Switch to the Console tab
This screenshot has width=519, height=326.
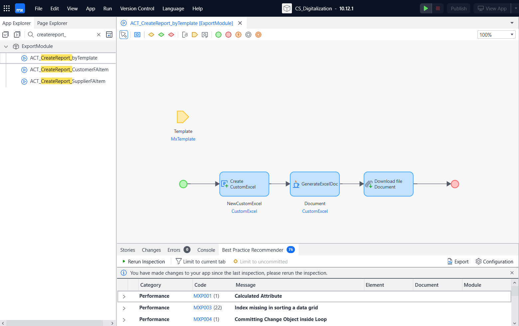(206, 250)
